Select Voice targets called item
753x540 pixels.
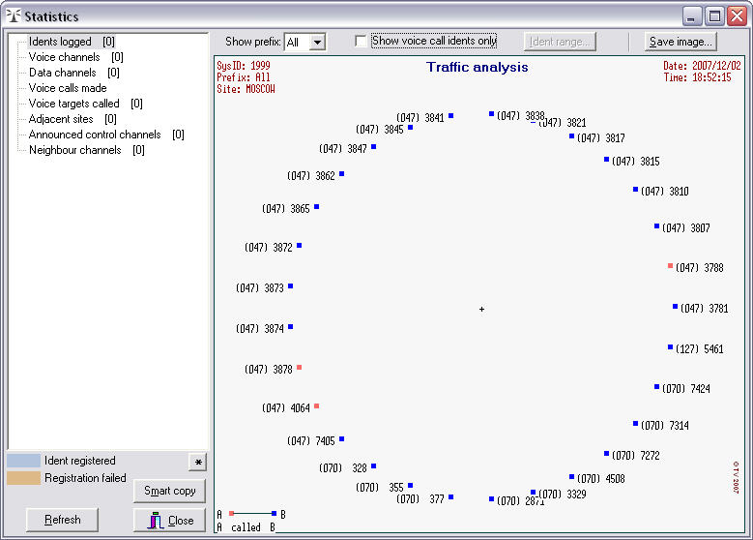click(85, 104)
